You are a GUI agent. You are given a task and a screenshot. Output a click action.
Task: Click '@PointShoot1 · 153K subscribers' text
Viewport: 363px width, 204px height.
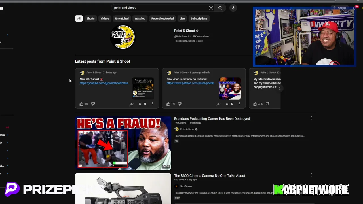click(x=191, y=37)
